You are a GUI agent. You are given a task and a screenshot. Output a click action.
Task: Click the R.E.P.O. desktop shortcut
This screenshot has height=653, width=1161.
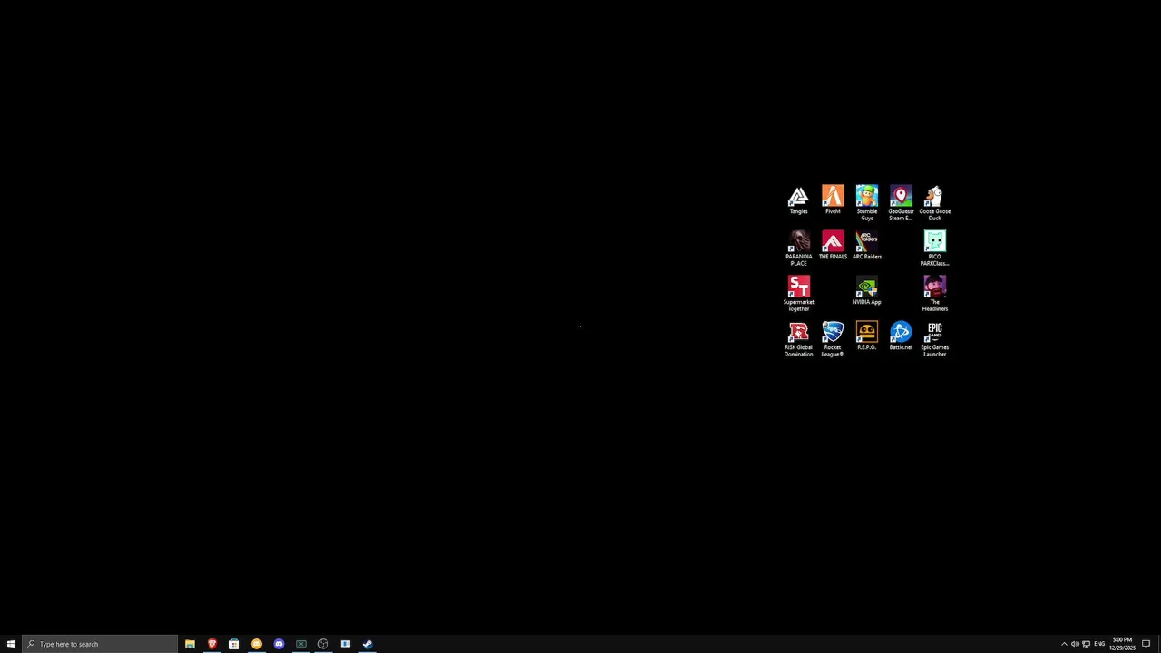867,337
